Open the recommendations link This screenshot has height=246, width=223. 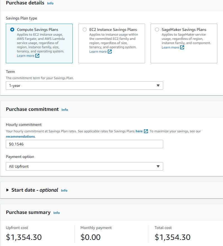click(x=20, y=137)
